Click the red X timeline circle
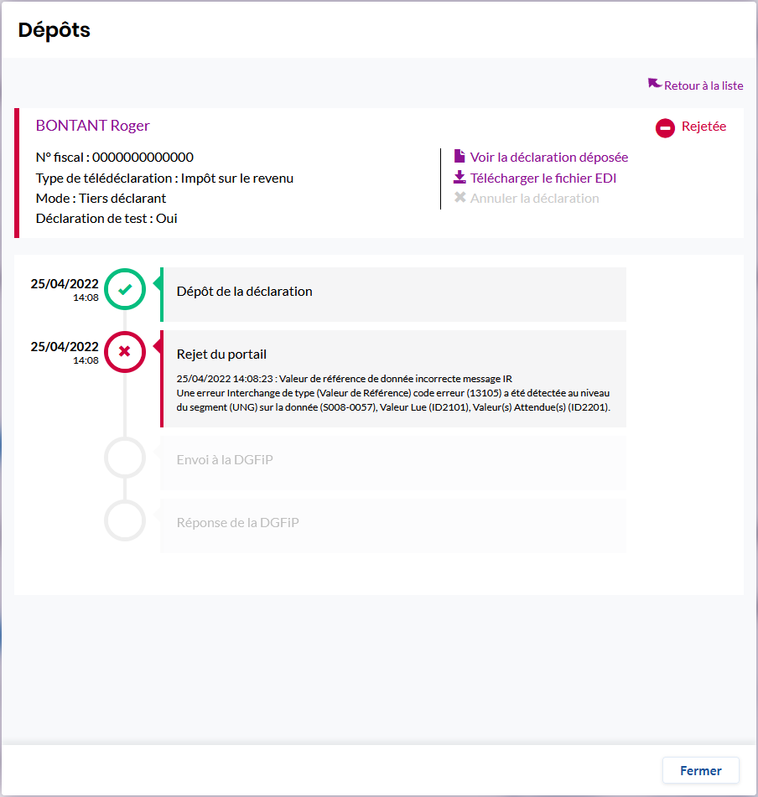Image resolution: width=758 pixels, height=797 pixels. [x=125, y=352]
